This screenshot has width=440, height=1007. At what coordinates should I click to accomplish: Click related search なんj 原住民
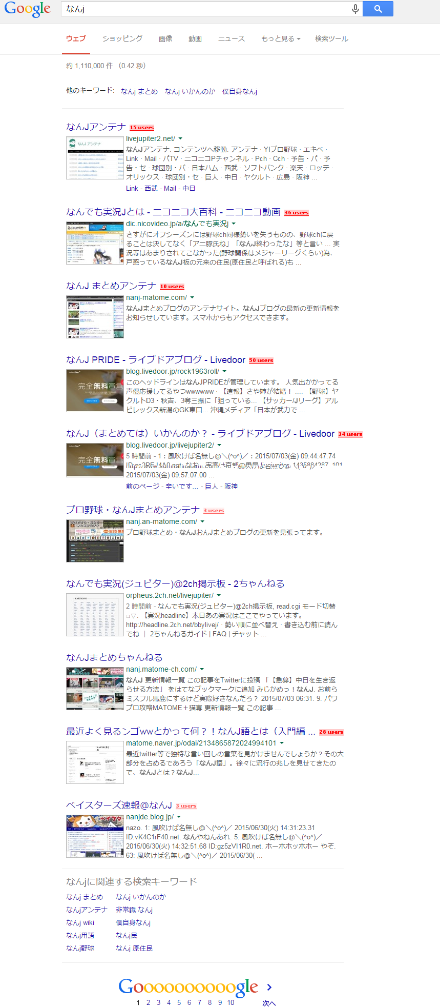(134, 948)
